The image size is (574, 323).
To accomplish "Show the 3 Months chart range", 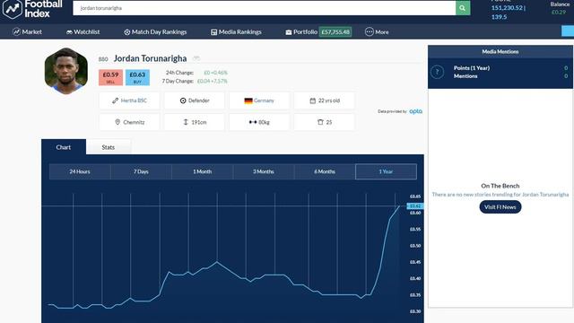I will click(x=264, y=171).
